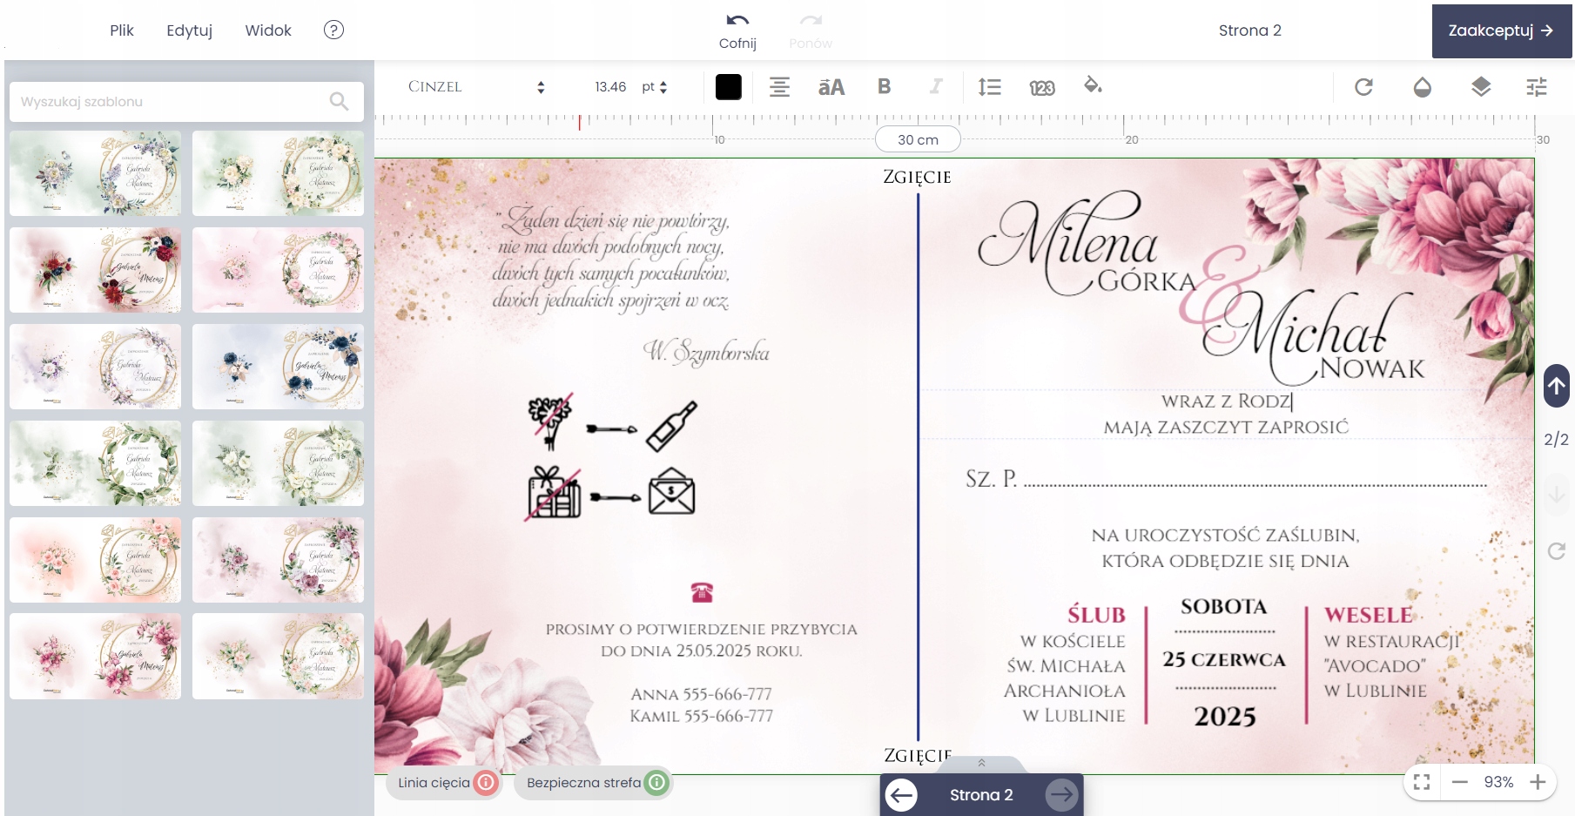Screen dimensions: 1575x816
Task: Click the Zaakceptuj button
Action: click(1502, 30)
